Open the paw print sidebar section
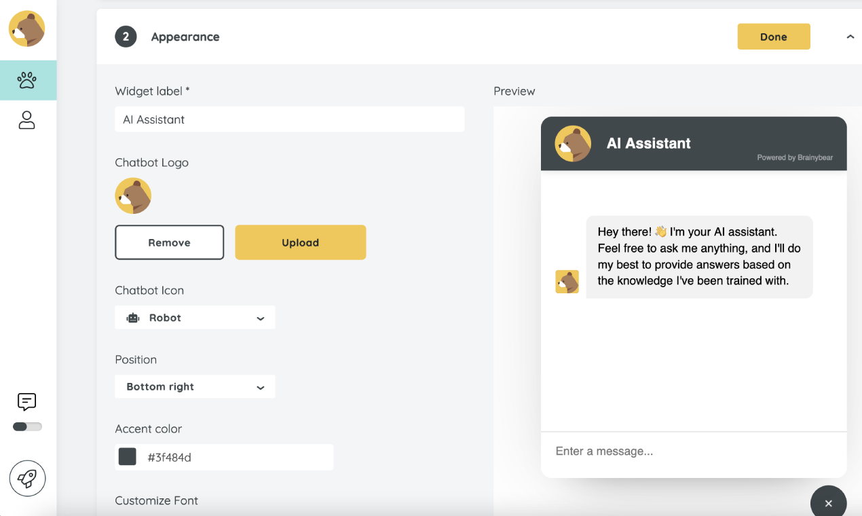This screenshot has height=516, width=862. pos(27,80)
